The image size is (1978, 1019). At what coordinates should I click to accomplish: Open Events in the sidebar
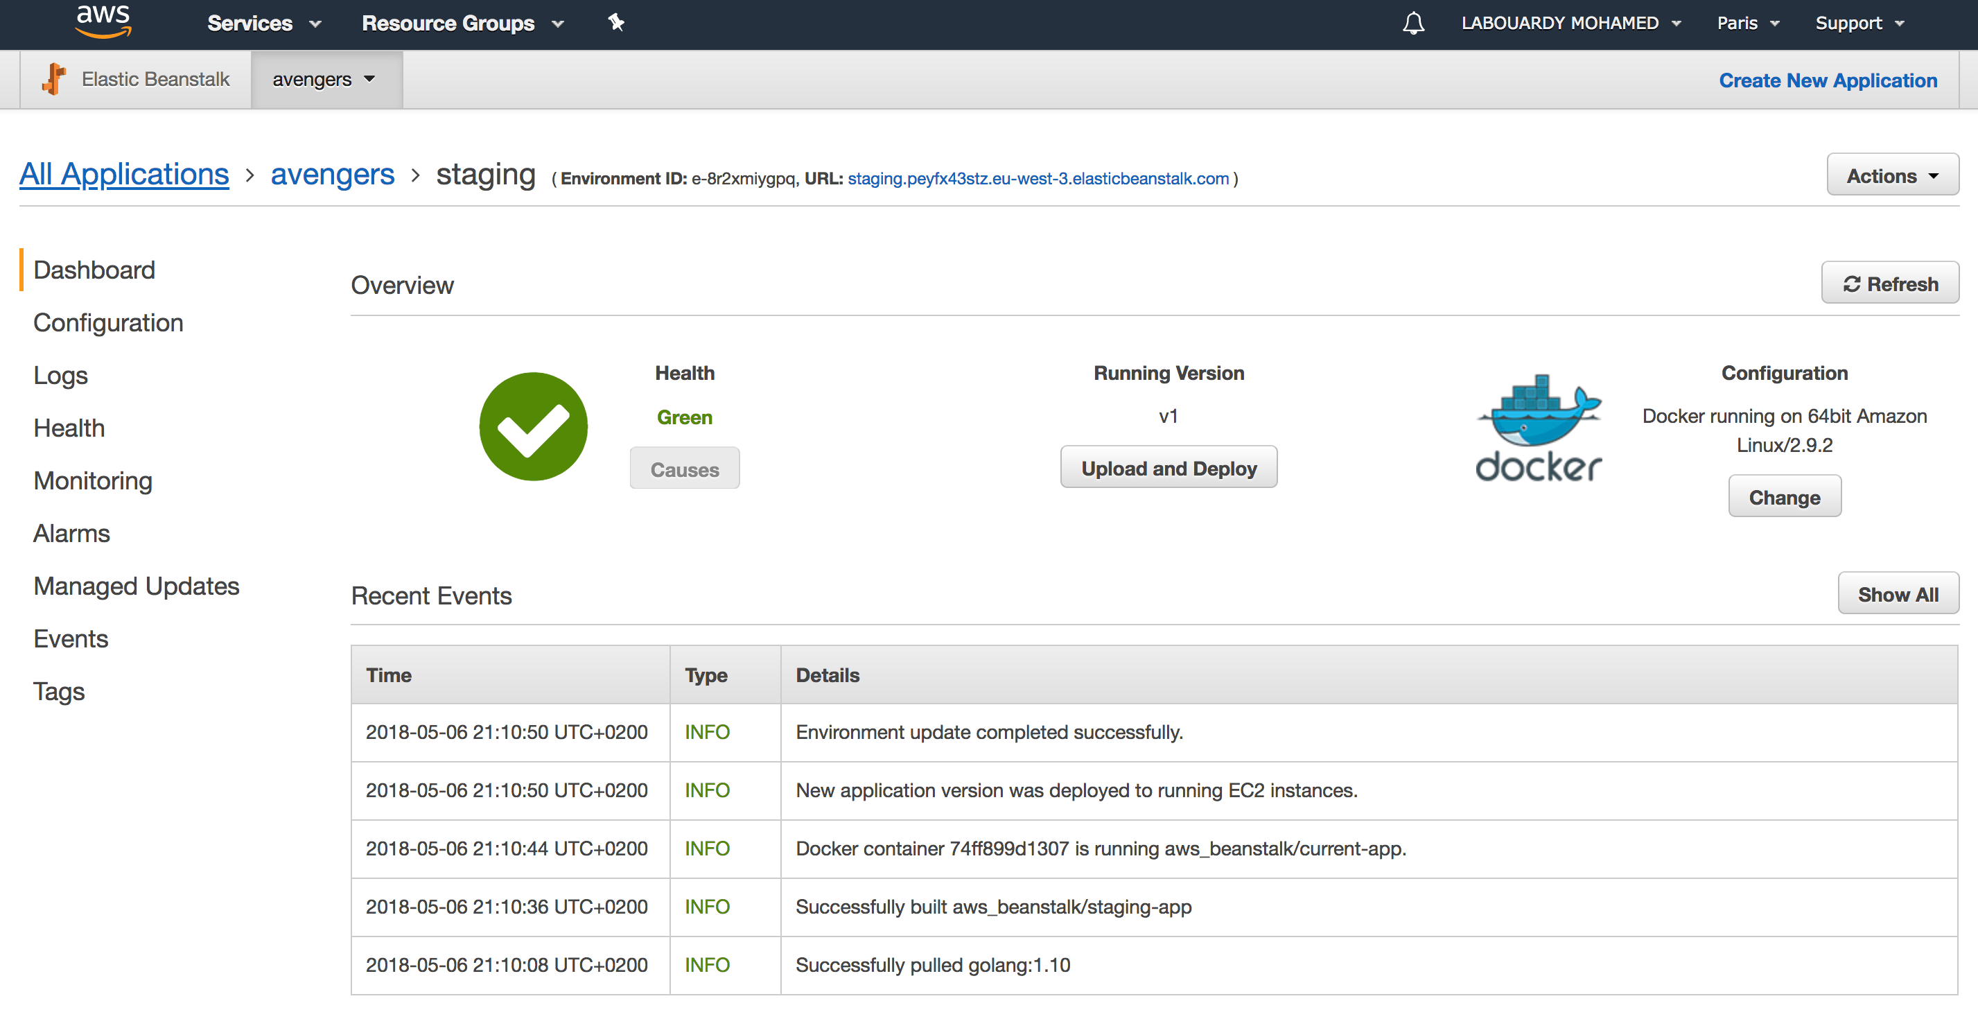tap(71, 639)
